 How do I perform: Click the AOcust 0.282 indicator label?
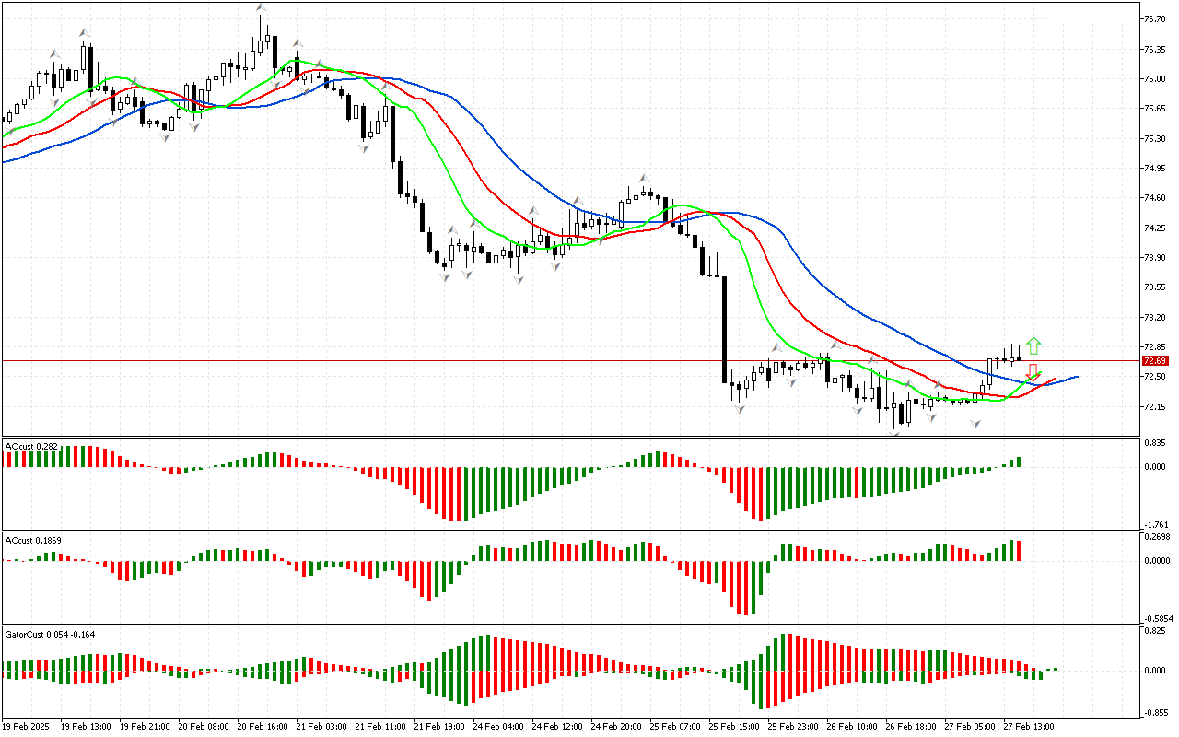[x=31, y=446]
